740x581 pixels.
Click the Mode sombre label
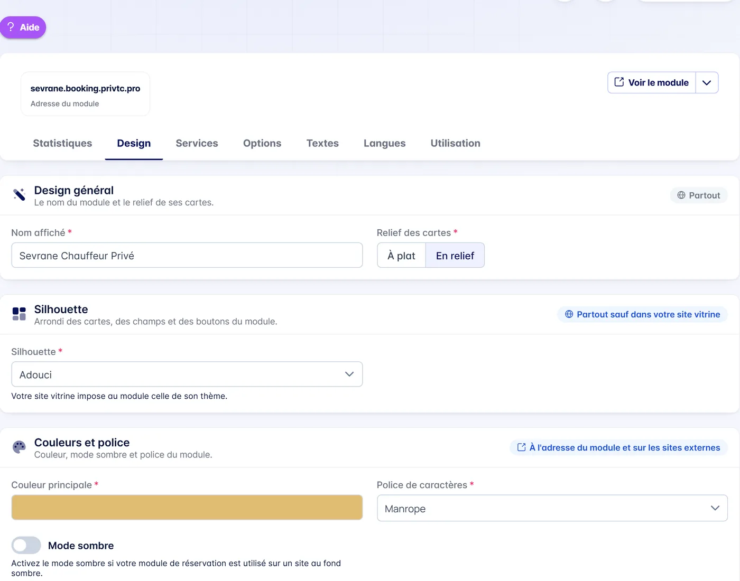81,546
